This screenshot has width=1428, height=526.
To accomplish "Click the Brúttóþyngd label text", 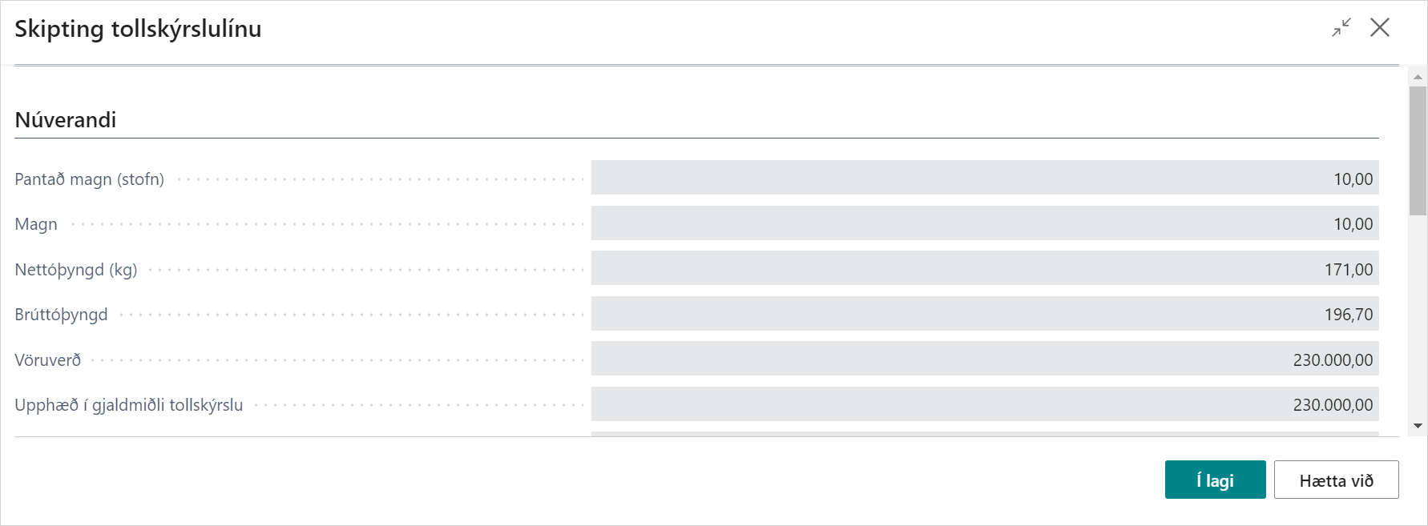I will (61, 315).
